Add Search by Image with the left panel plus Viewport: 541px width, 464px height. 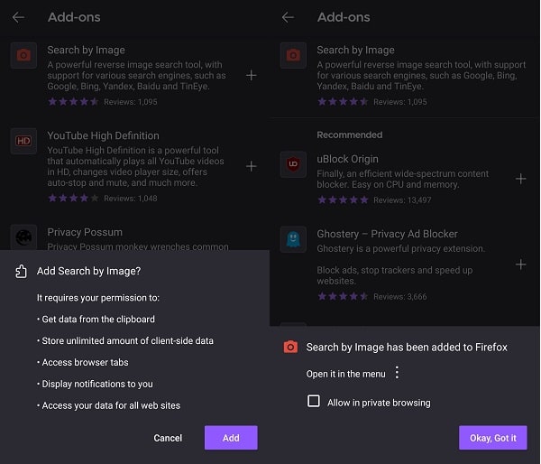251,75
